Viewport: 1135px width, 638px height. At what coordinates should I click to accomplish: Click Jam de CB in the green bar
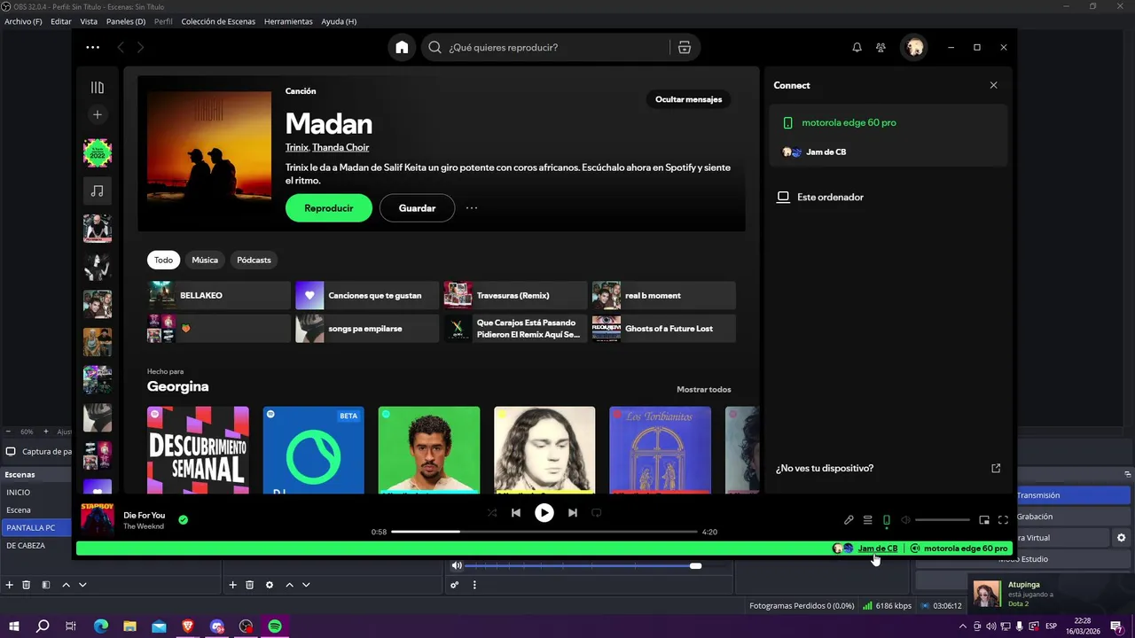[x=878, y=549]
